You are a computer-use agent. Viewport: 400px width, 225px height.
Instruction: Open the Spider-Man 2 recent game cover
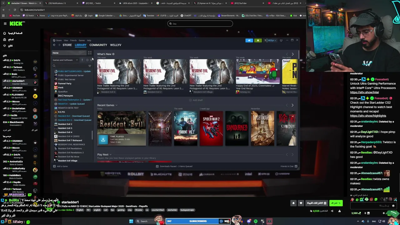[x=211, y=128]
